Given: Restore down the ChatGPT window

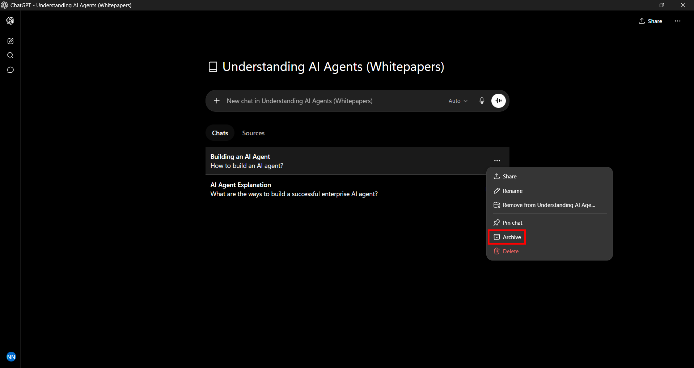Looking at the screenshot, I should (662, 5).
